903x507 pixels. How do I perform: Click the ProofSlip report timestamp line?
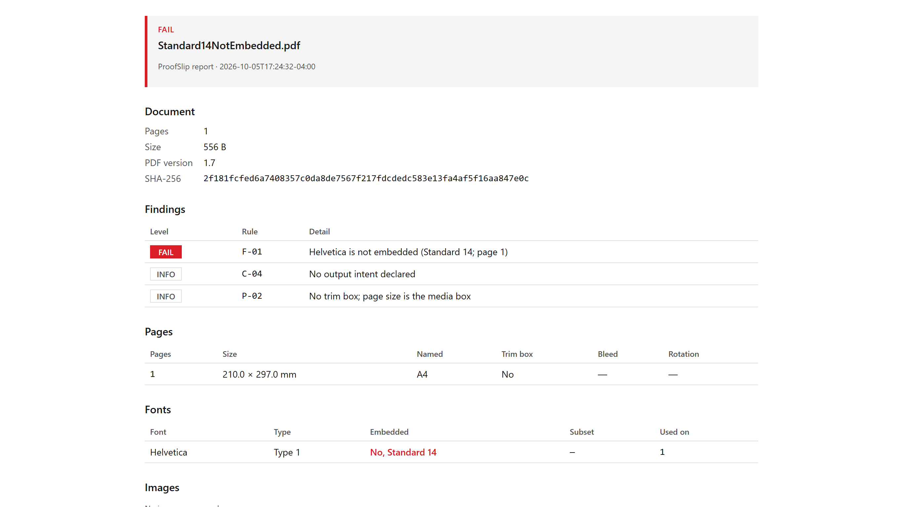click(x=237, y=67)
